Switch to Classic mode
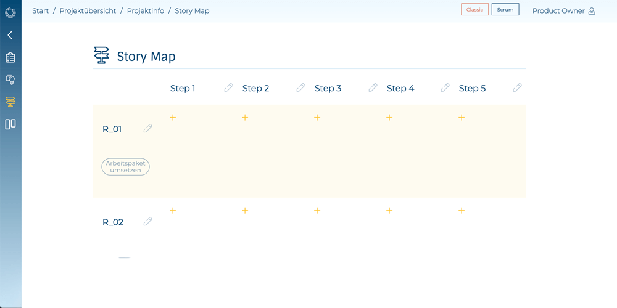Screen dimensions: 617x308 point(474,10)
